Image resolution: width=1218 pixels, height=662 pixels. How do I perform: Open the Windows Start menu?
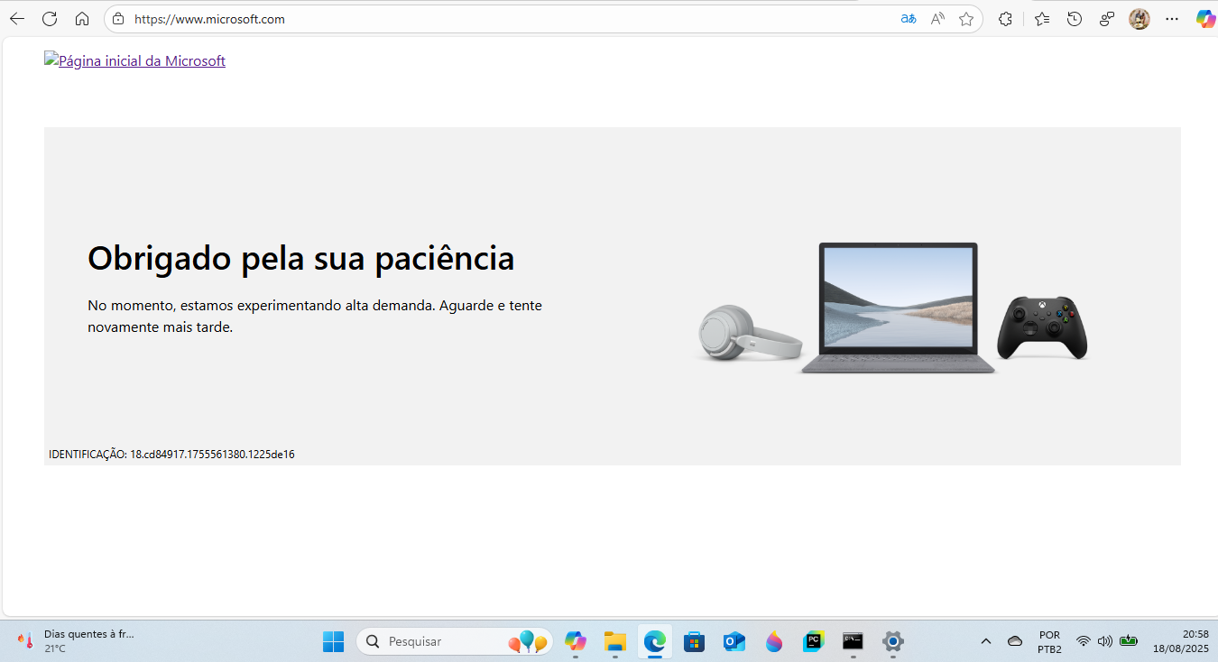[x=334, y=641]
